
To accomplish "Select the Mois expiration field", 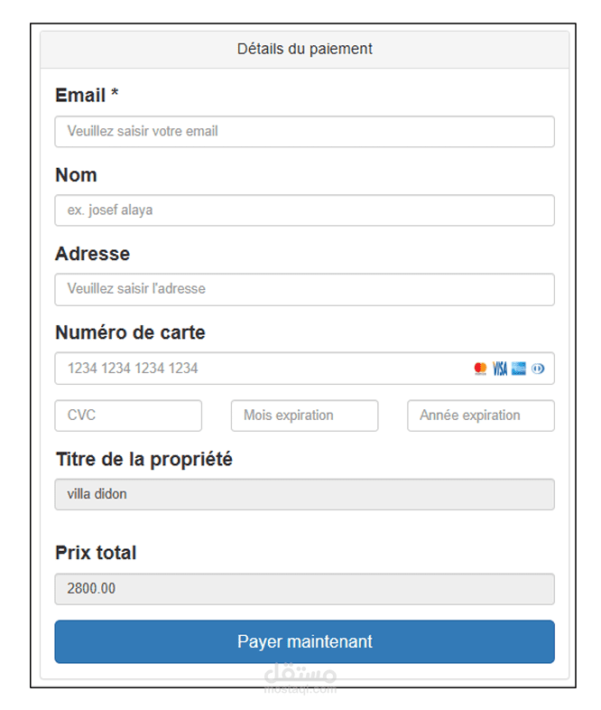I will 304,416.
